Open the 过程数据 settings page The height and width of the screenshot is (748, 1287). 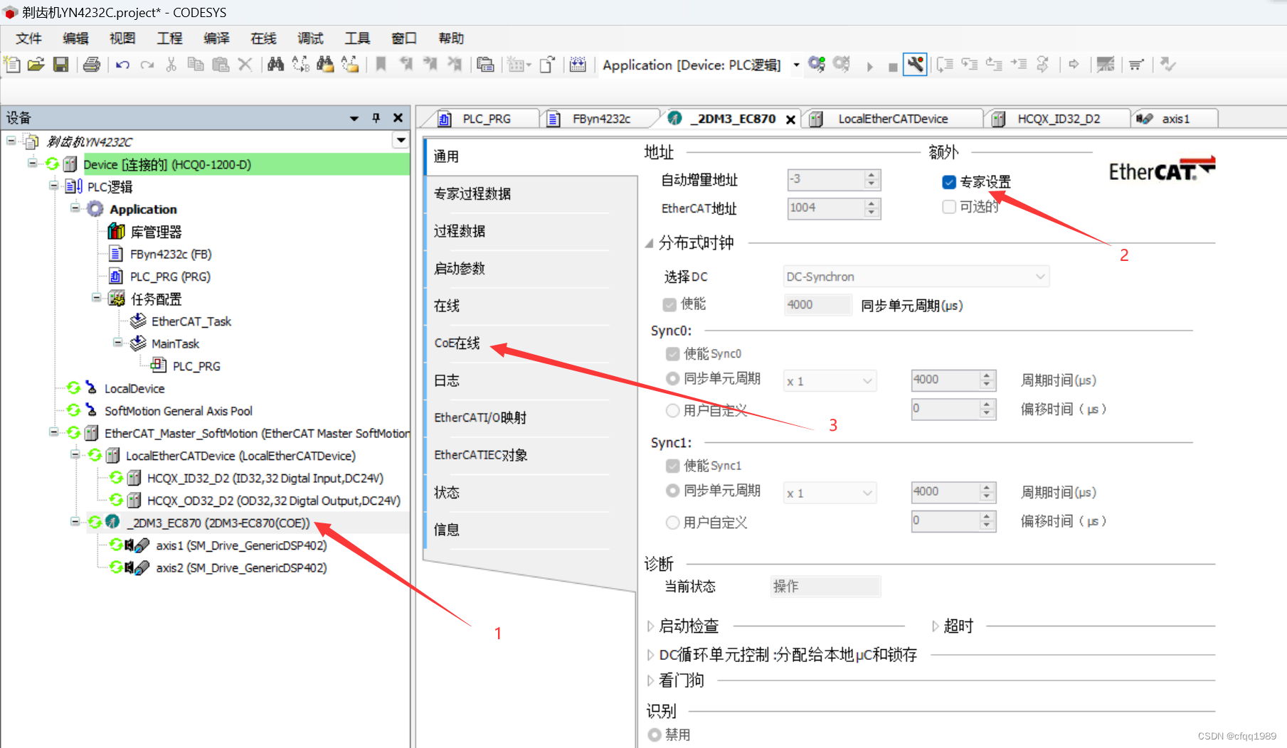(x=459, y=230)
